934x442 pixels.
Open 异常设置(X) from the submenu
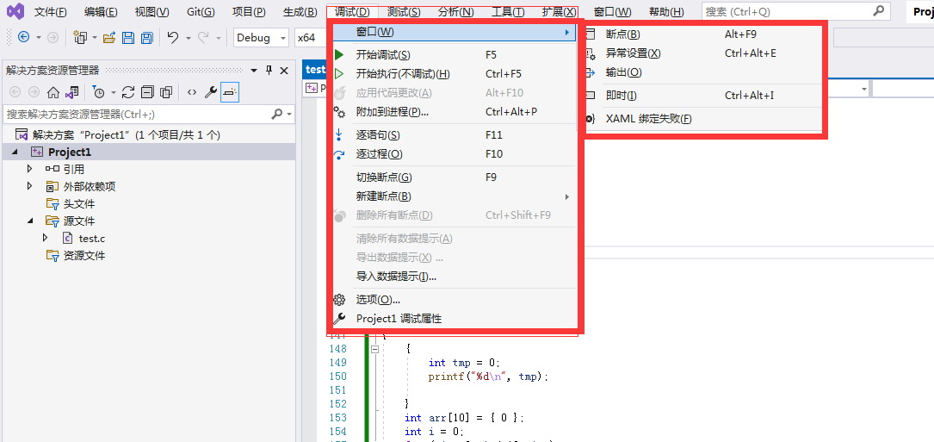(x=703, y=53)
